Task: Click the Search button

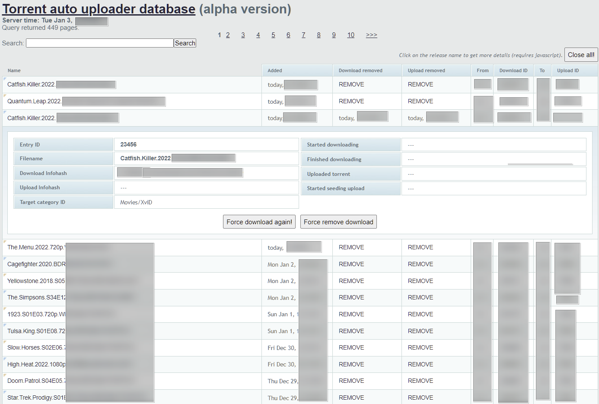Action: tap(185, 43)
